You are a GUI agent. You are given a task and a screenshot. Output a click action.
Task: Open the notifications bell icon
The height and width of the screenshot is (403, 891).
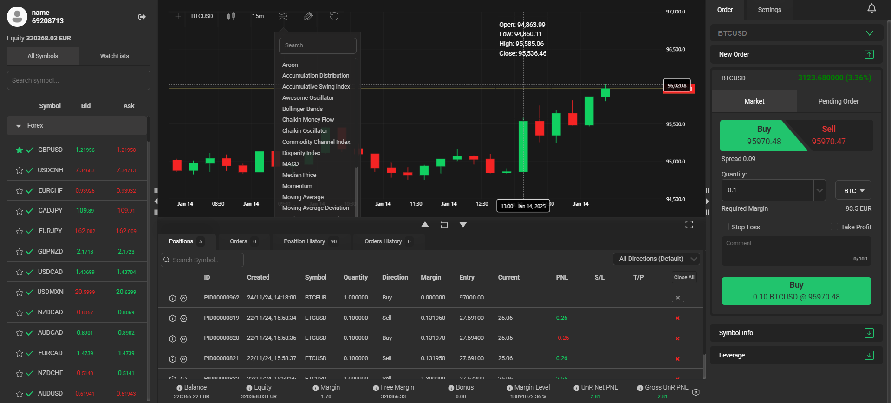click(x=871, y=9)
